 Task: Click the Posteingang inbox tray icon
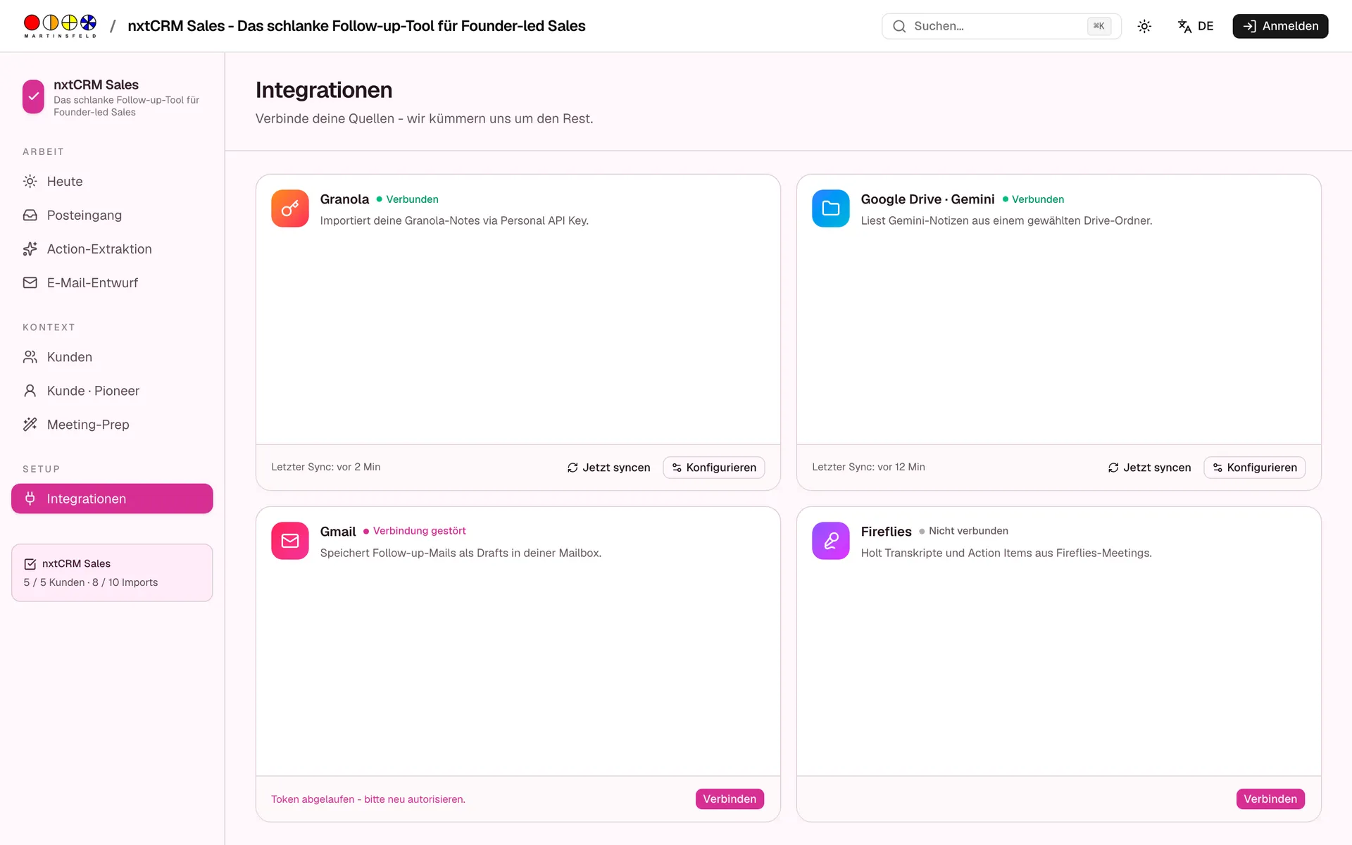[x=30, y=215]
